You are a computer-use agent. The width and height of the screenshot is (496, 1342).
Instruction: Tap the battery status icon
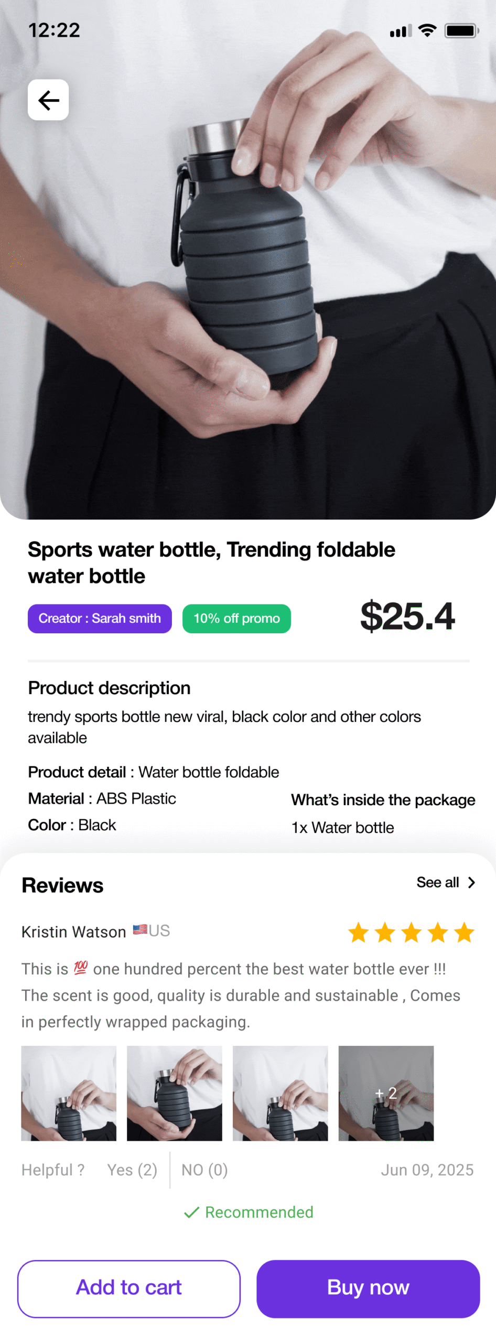(461, 30)
